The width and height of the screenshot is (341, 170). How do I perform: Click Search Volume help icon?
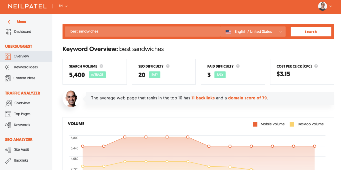(101, 66)
